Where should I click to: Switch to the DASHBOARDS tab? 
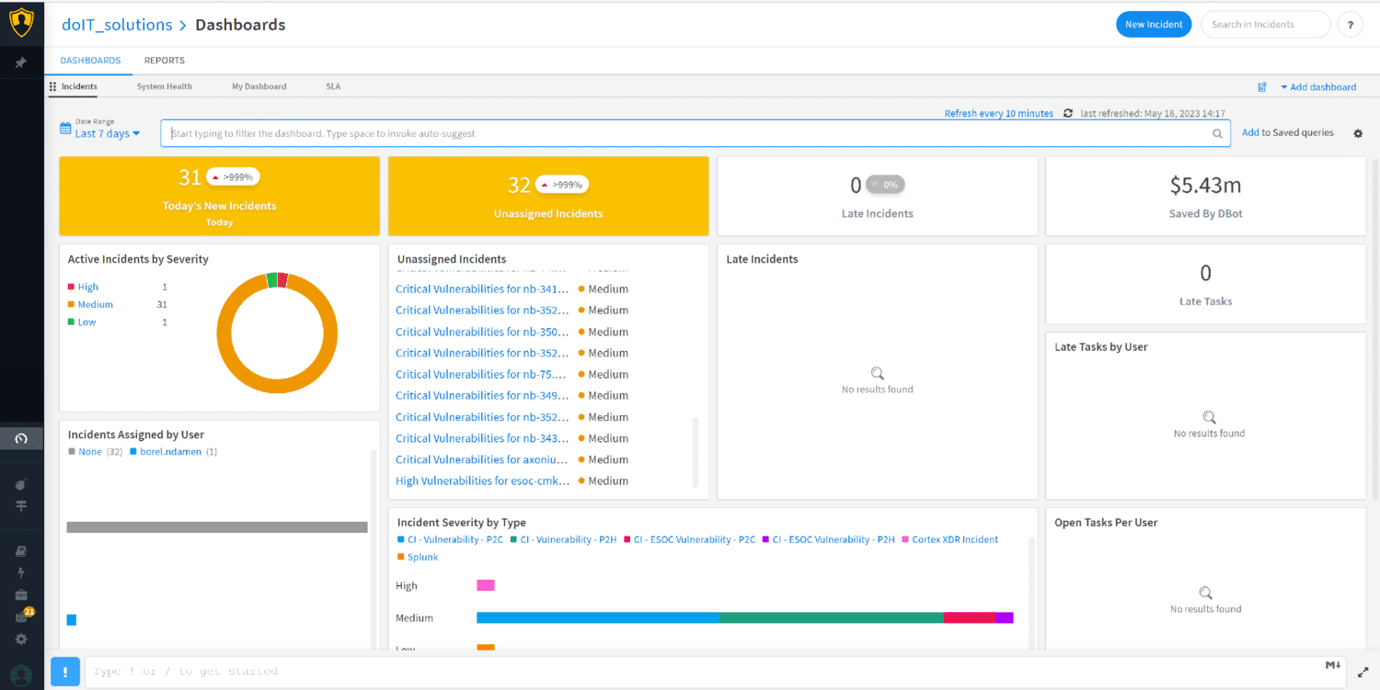pos(90,61)
